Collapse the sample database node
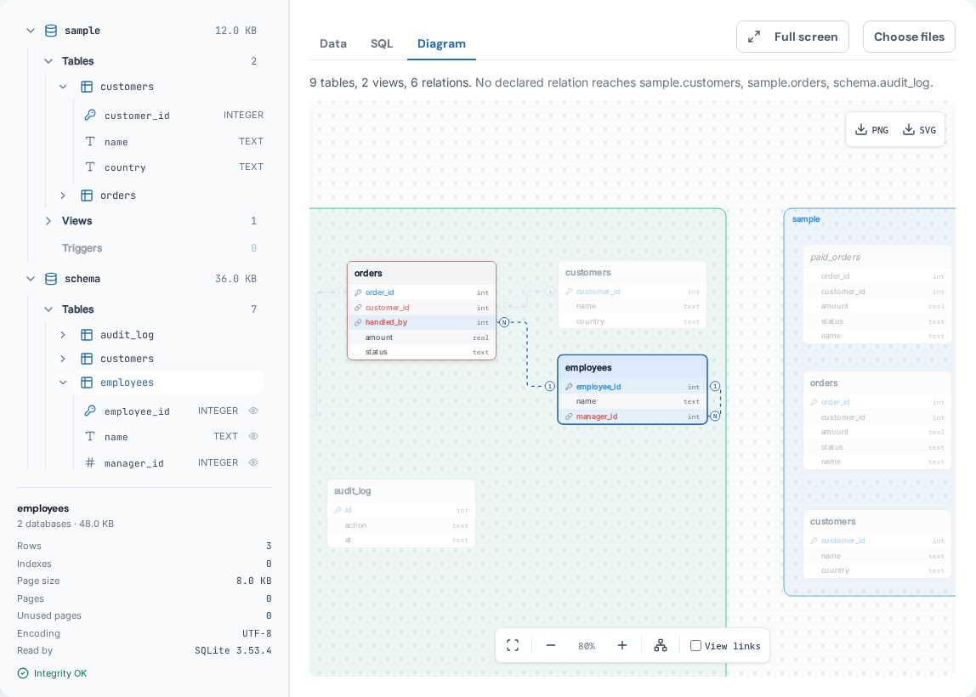 click(x=31, y=31)
